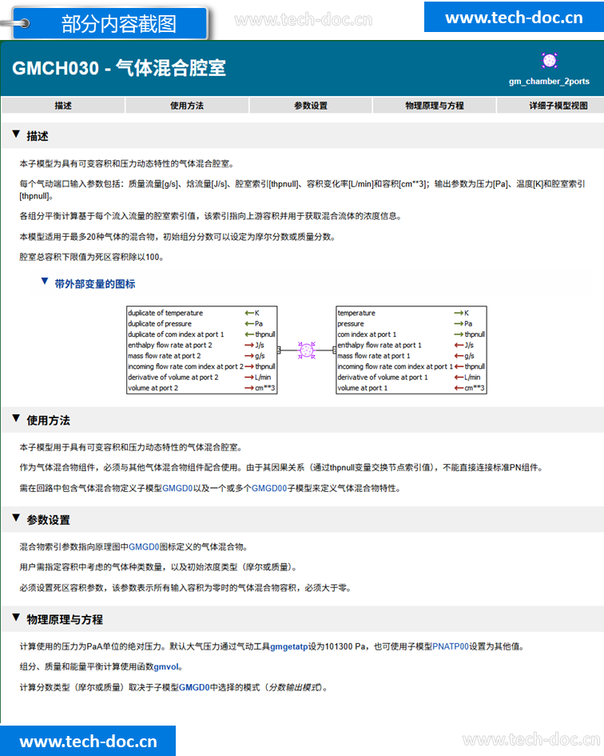This screenshot has width=604, height=756.
Task: Click the 带外部变量的图标 heading text
Action: pyautogui.click(x=95, y=284)
